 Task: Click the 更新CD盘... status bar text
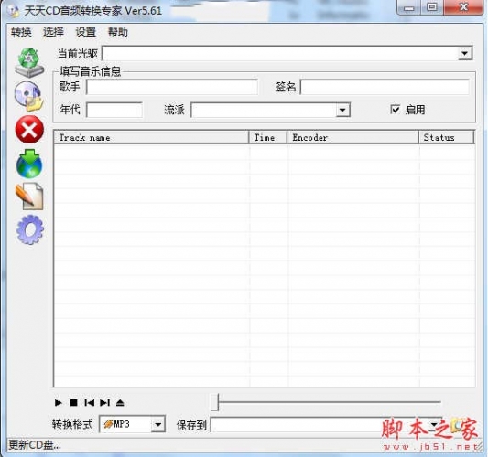point(35,445)
